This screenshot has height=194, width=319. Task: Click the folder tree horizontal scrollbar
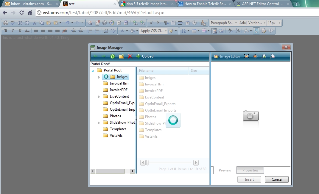point(113,171)
